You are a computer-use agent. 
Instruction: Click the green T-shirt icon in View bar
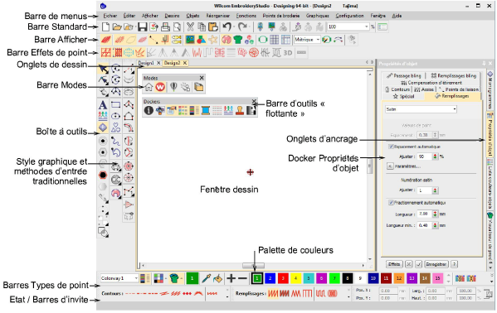coord(238,40)
